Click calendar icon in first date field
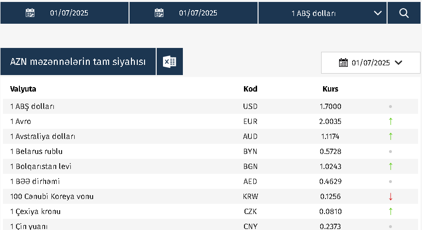Viewport: 422px width, 230px height. [x=30, y=13]
